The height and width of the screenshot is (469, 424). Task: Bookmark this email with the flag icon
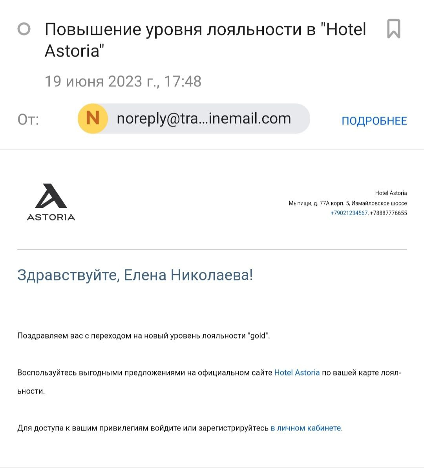coord(393,28)
